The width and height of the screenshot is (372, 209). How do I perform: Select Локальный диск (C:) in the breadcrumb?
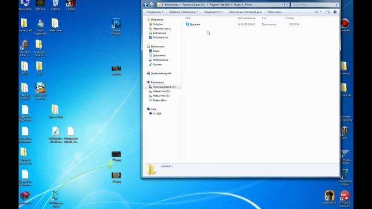tap(194, 5)
